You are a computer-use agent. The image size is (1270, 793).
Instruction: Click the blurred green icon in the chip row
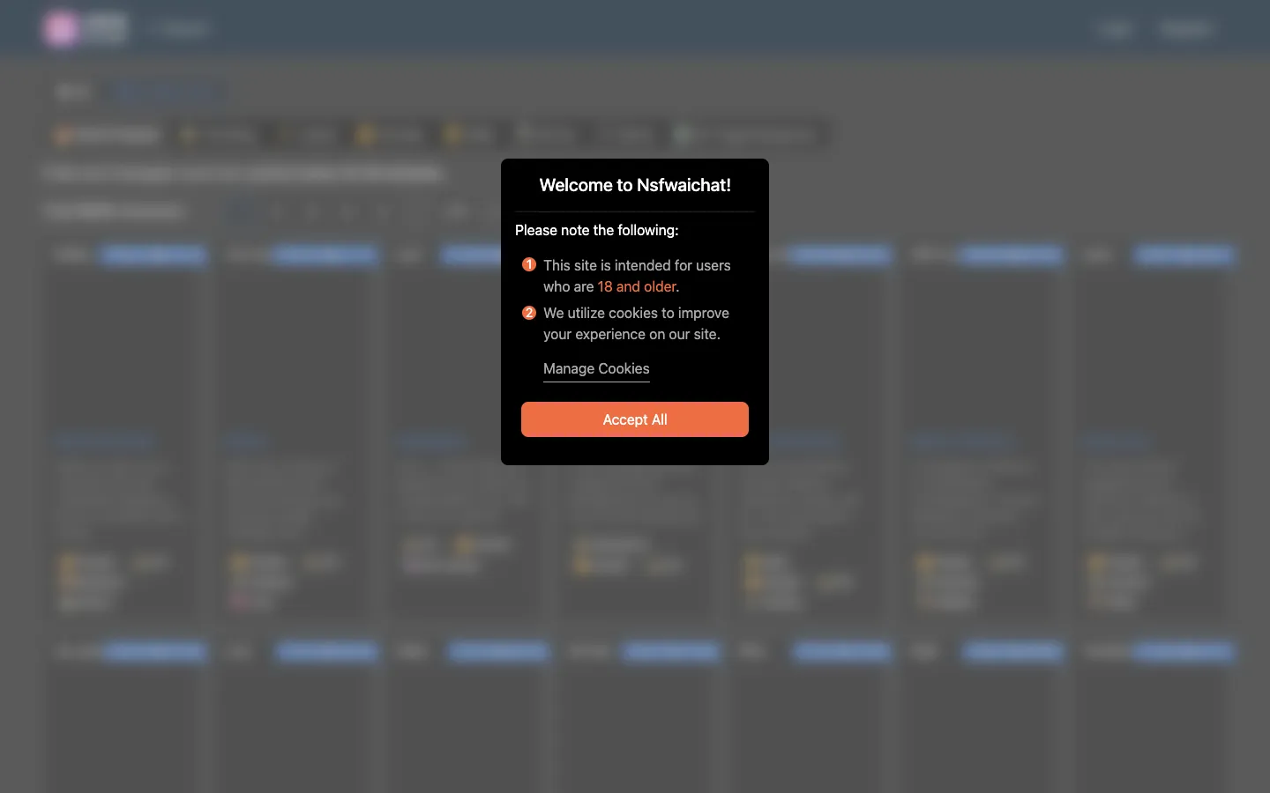[x=682, y=135]
